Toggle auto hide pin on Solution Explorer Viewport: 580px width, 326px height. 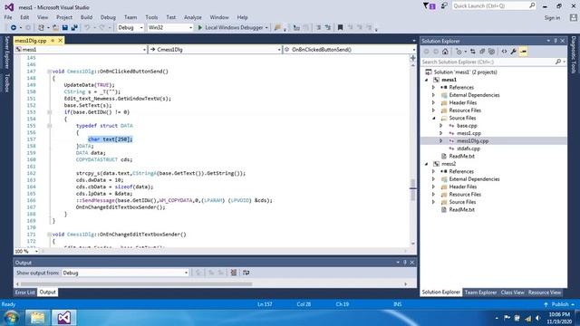[x=556, y=41]
